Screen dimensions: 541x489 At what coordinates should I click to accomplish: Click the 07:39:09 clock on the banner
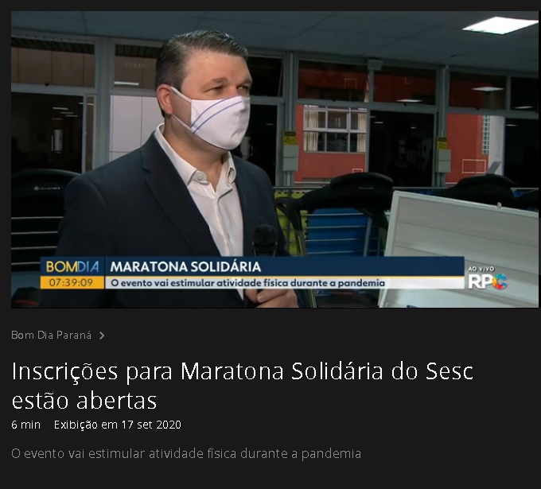[72, 283]
